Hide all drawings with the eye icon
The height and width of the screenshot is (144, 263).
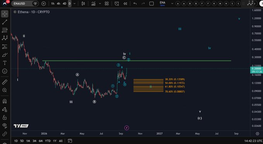[x=5, y=126]
